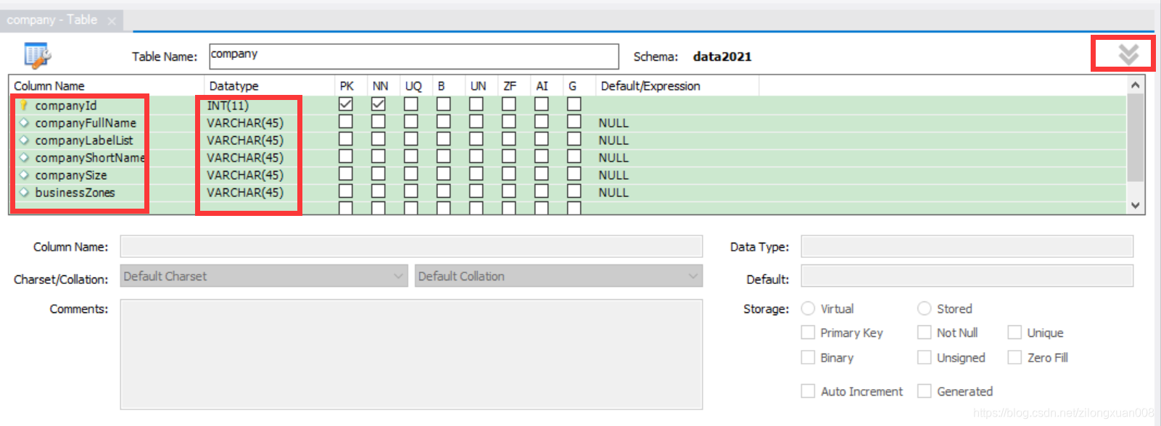Select the companyFullName column name cell
The height and width of the screenshot is (426, 1161).
point(86,123)
